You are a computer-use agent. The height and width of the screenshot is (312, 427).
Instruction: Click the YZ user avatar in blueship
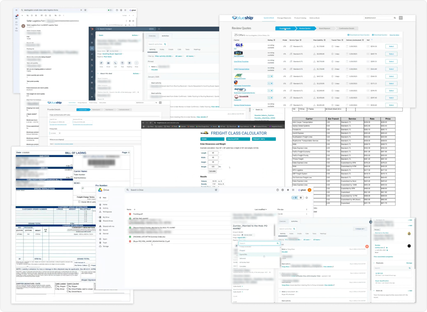(401, 17)
